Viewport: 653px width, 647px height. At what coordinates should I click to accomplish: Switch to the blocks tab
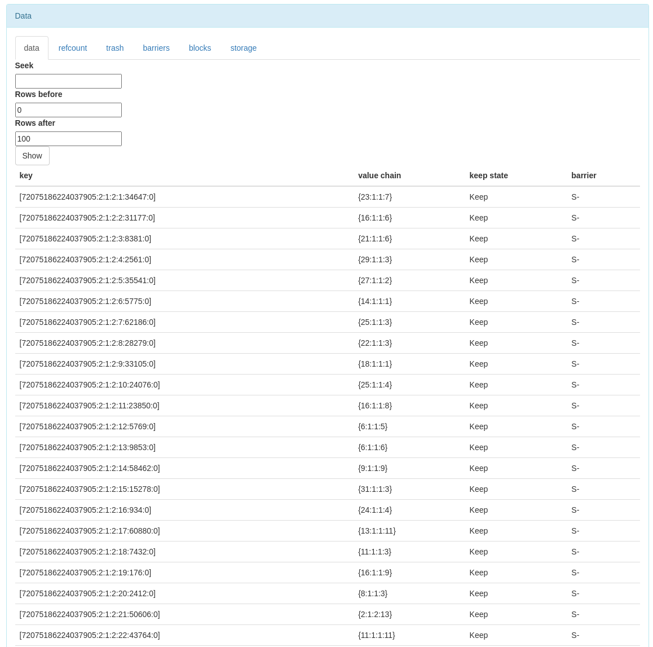(200, 48)
